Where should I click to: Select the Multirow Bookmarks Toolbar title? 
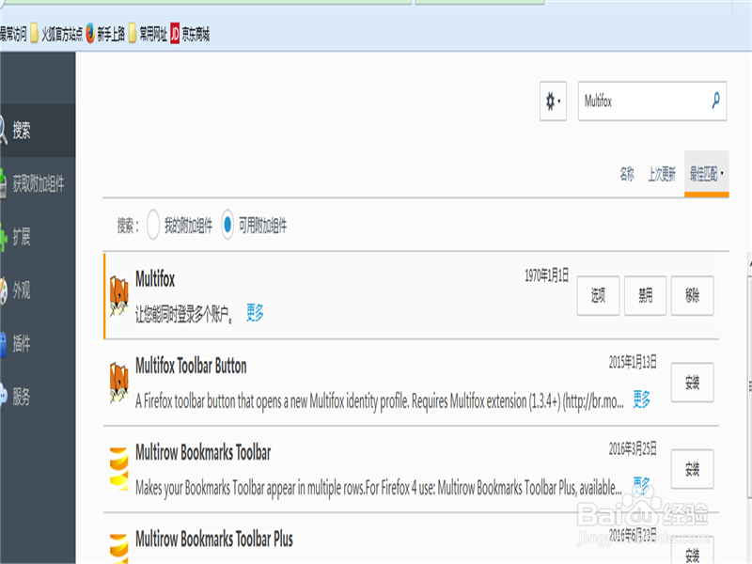pyautogui.click(x=203, y=452)
